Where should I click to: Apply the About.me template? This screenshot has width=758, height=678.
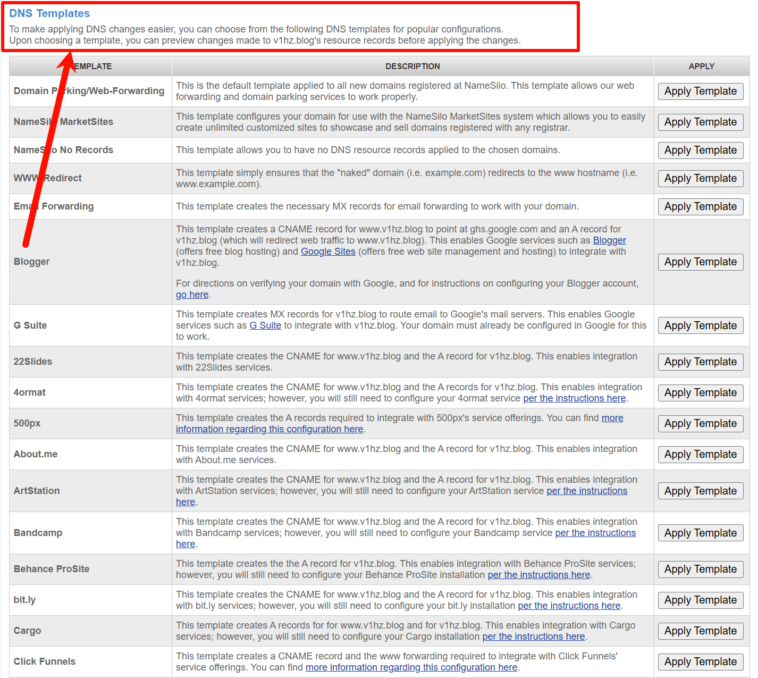click(700, 455)
